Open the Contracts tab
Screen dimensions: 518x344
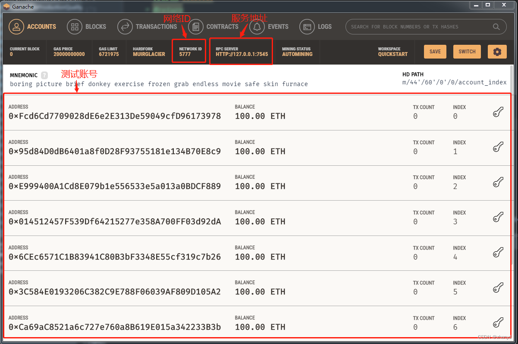tap(213, 27)
